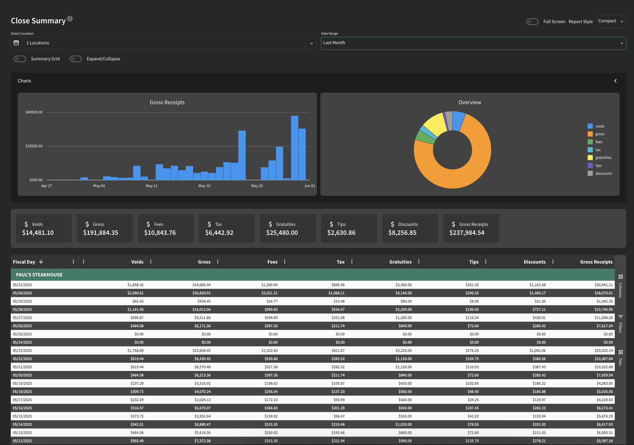Toggle the Expand/Collapse switch
This screenshot has width=634, height=445.
(76, 59)
